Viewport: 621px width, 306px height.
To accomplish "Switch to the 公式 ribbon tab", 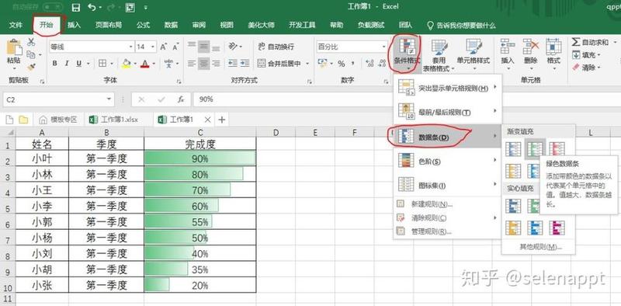I will click(x=143, y=25).
